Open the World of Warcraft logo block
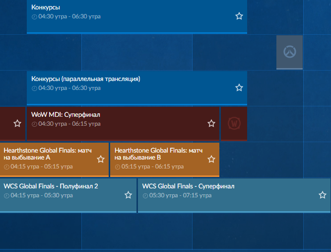The width and height of the screenshot is (331, 252). tap(234, 124)
